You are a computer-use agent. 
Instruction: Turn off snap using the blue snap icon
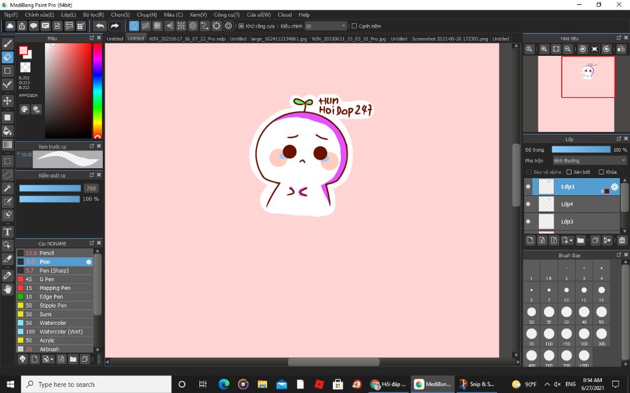[134, 26]
